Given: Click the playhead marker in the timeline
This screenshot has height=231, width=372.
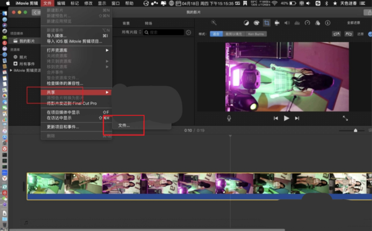Looking at the screenshot, I should [230, 136].
